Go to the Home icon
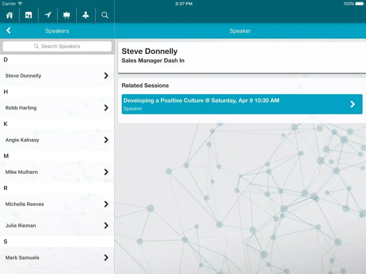366x274 pixels. [10, 15]
